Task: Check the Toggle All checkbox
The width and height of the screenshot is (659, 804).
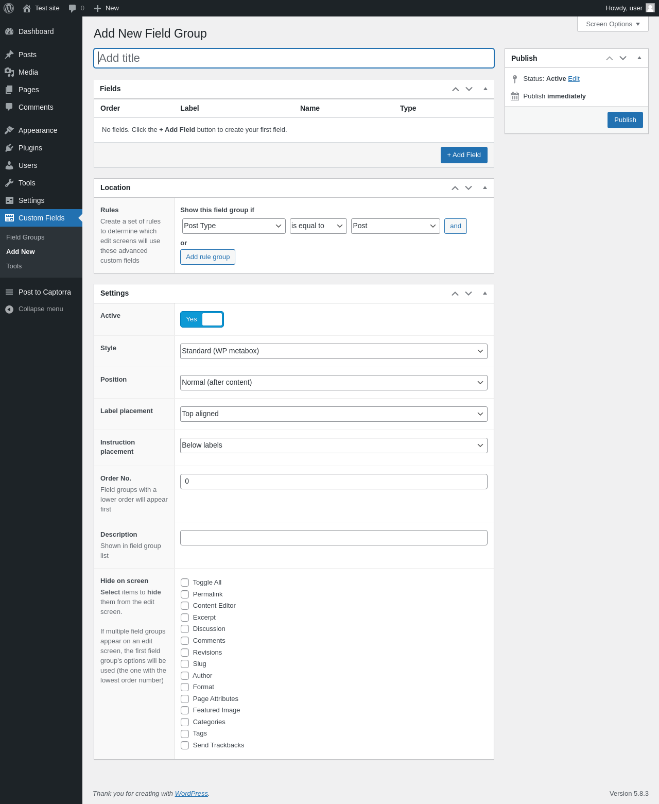Action: pyautogui.click(x=185, y=583)
